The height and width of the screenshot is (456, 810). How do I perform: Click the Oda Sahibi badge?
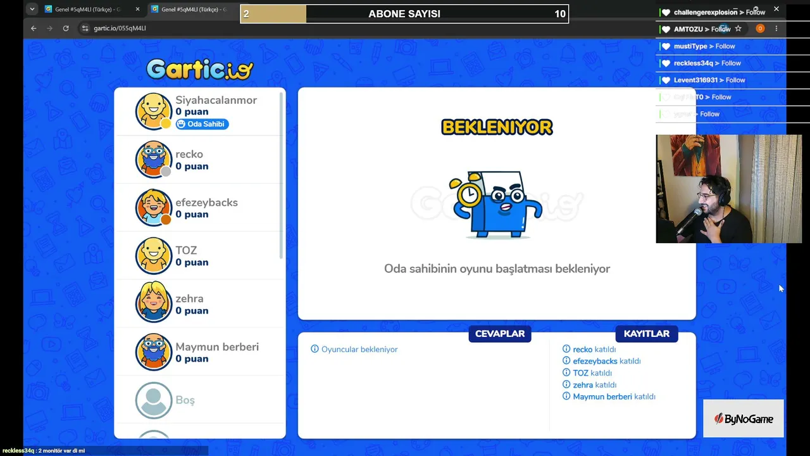coord(202,124)
